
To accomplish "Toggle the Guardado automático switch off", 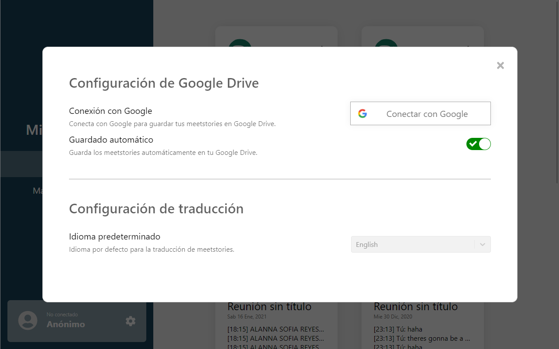I will [479, 144].
